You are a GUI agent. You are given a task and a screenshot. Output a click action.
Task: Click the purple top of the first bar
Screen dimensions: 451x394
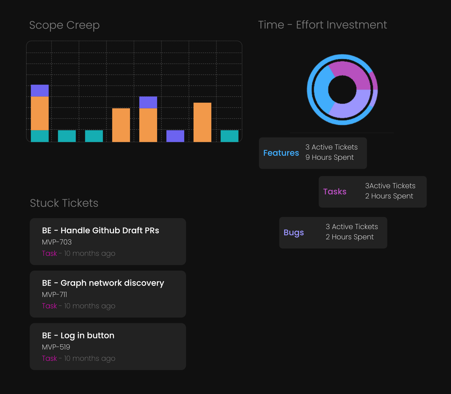tap(40, 91)
